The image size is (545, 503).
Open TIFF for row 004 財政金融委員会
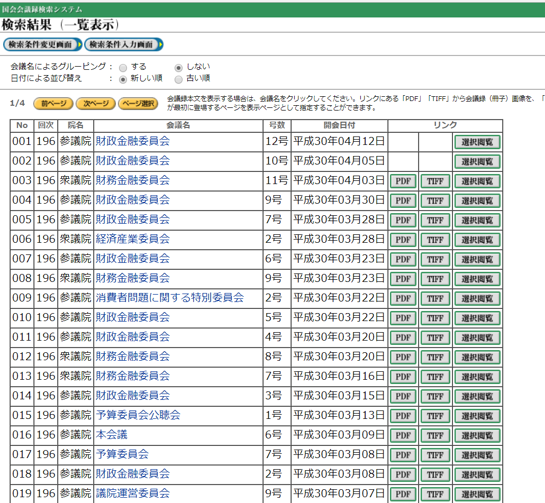435,201
